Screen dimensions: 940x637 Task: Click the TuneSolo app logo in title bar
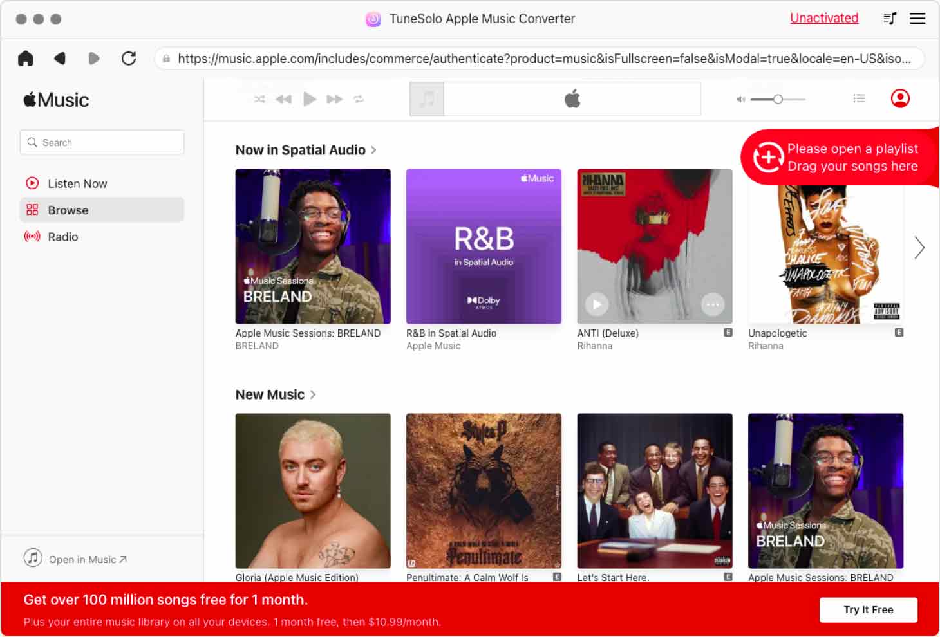point(373,19)
